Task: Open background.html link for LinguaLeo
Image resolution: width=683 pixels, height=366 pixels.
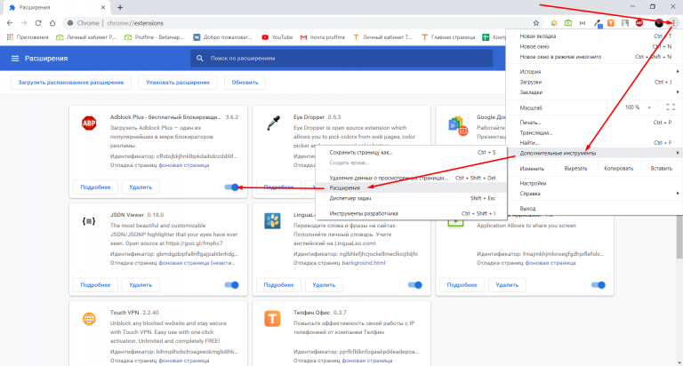Action: [x=363, y=263]
